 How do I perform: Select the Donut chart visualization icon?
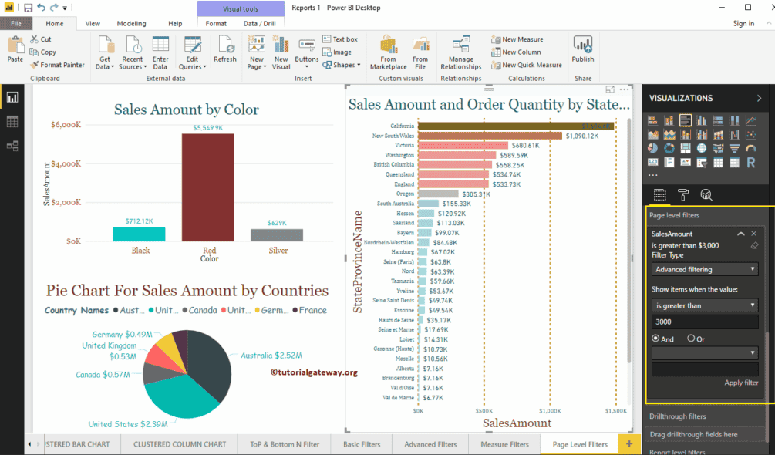[x=669, y=148]
